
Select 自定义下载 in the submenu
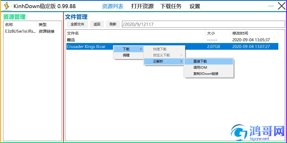coord(164,55)
